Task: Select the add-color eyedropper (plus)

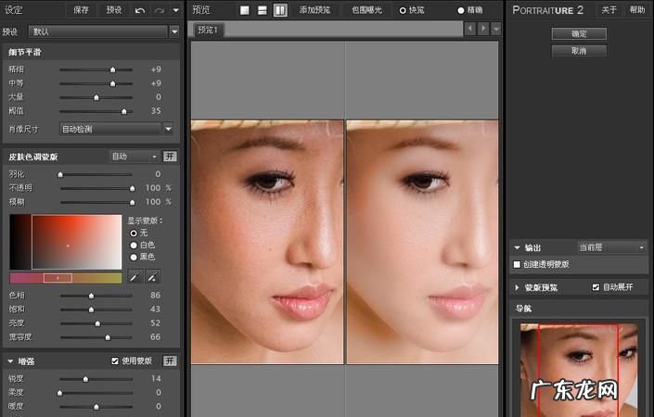Action: [152, 276]
